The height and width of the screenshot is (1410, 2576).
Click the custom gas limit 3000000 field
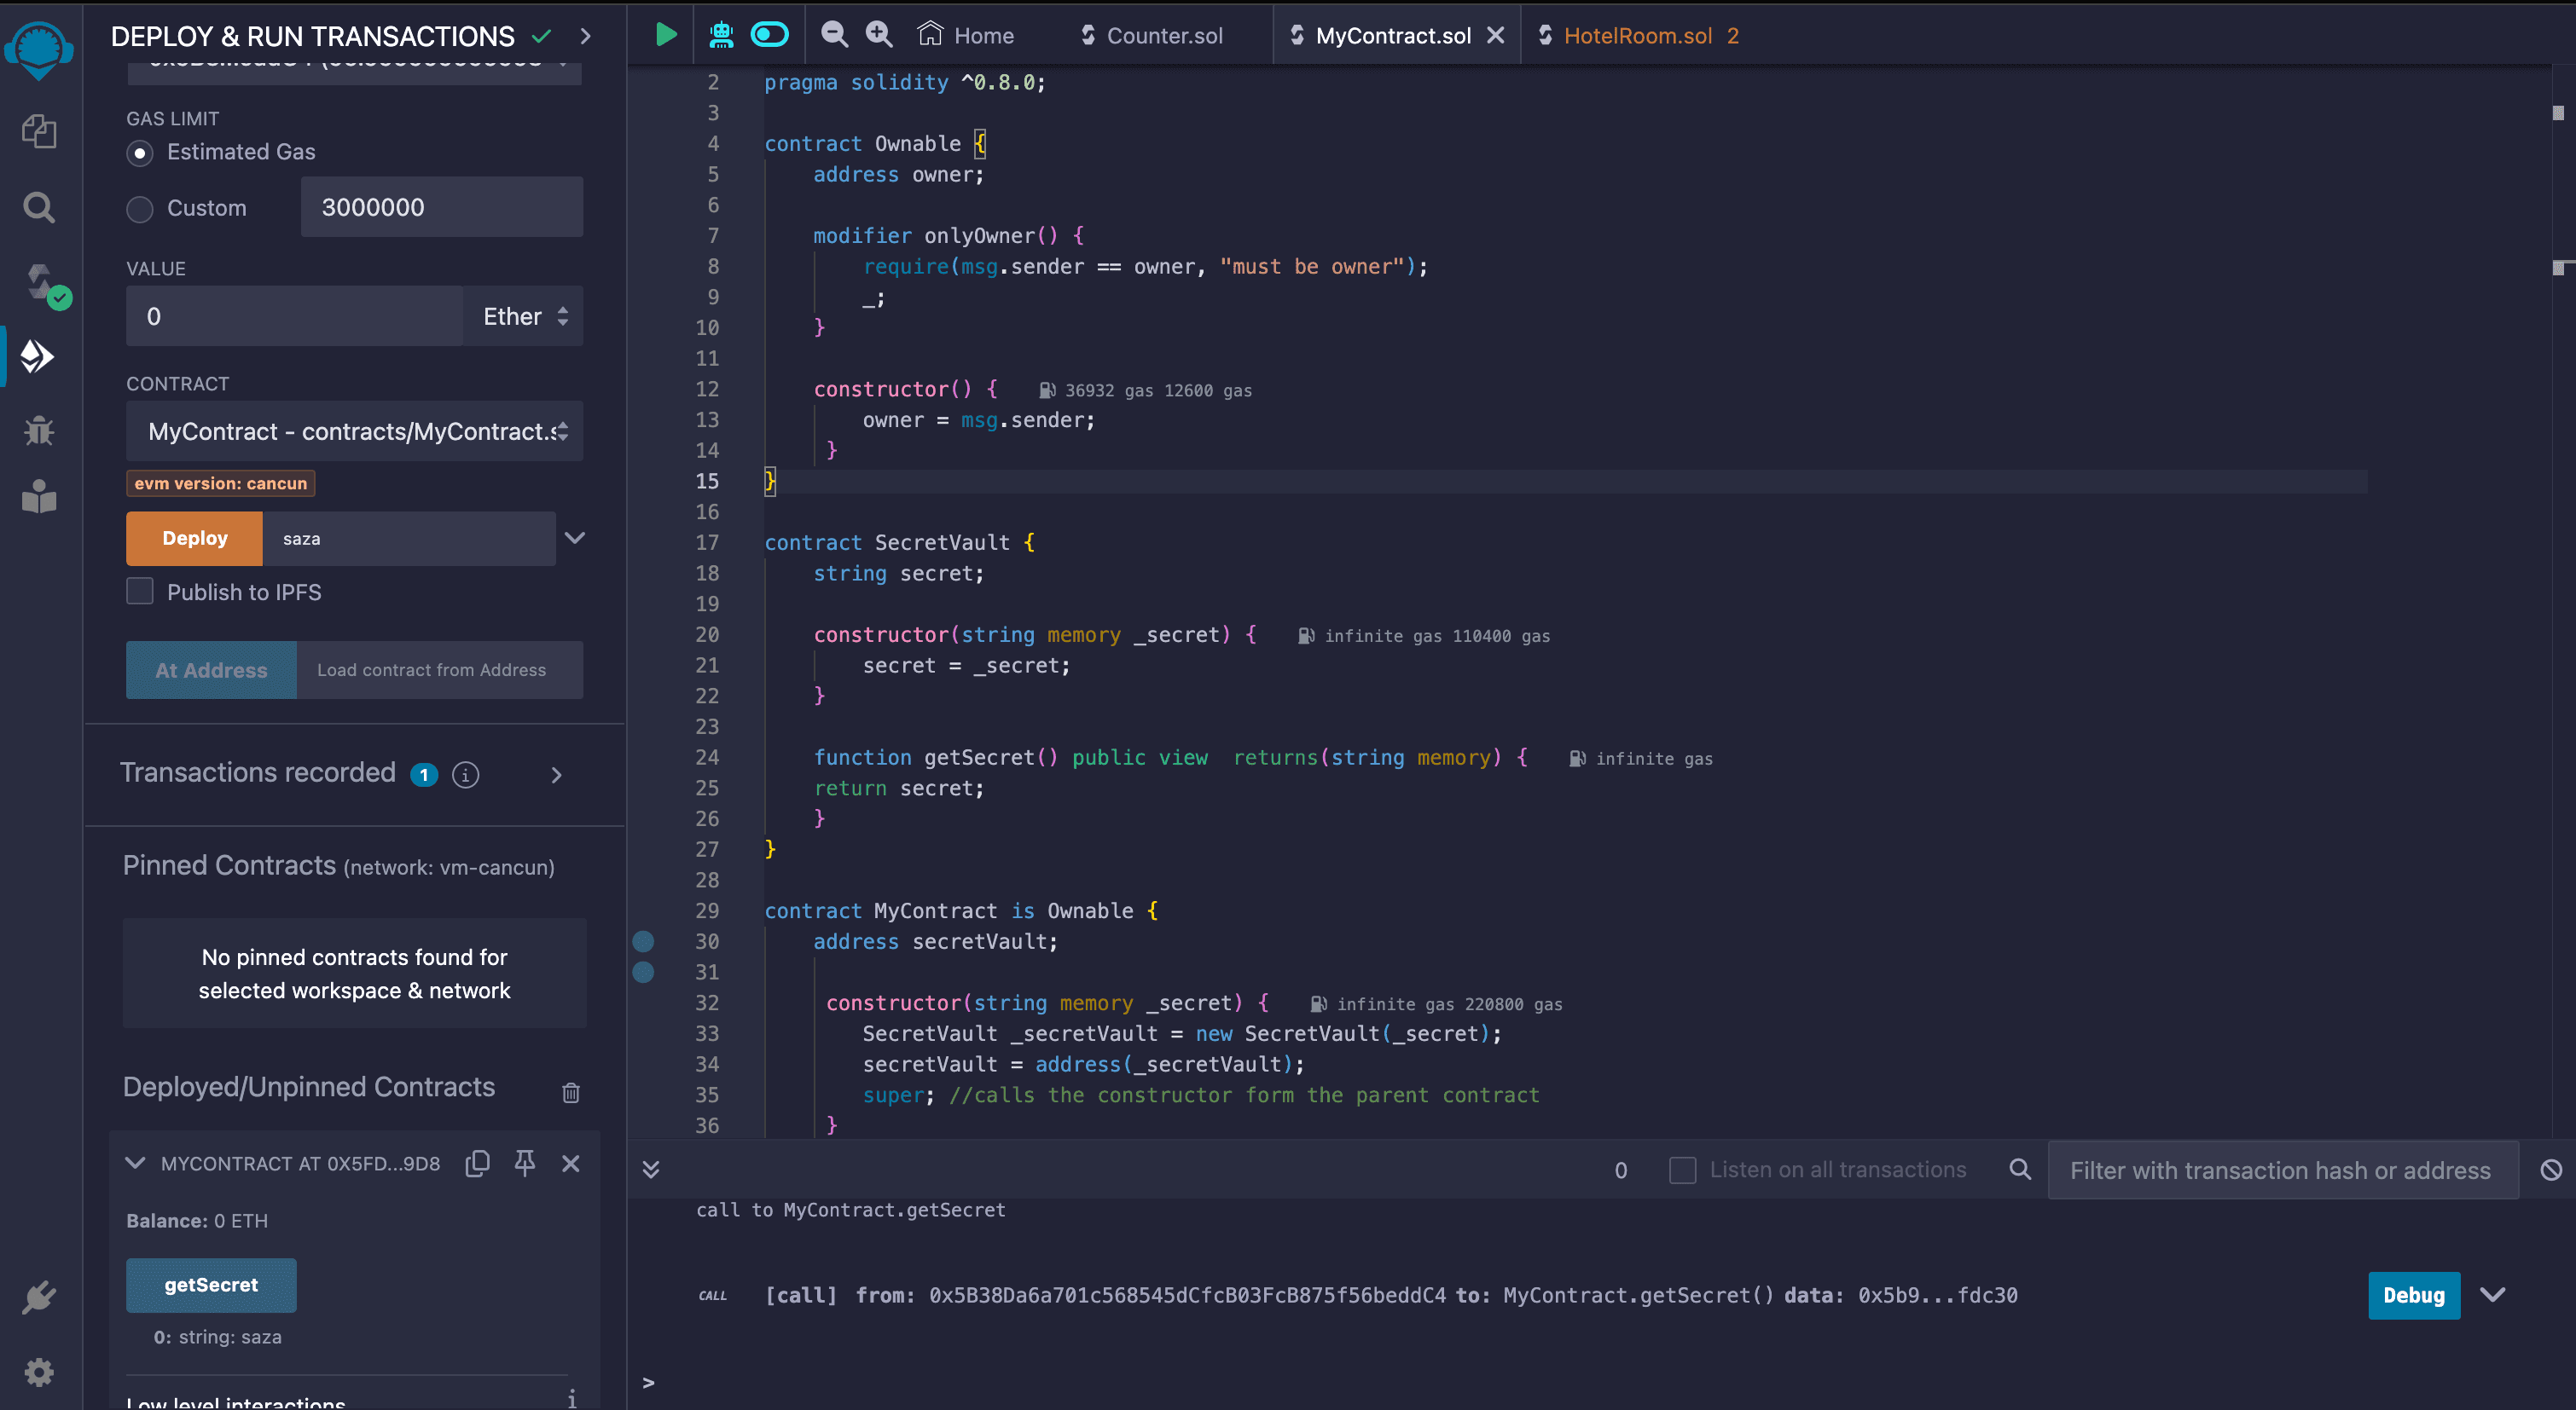[442, 207]
